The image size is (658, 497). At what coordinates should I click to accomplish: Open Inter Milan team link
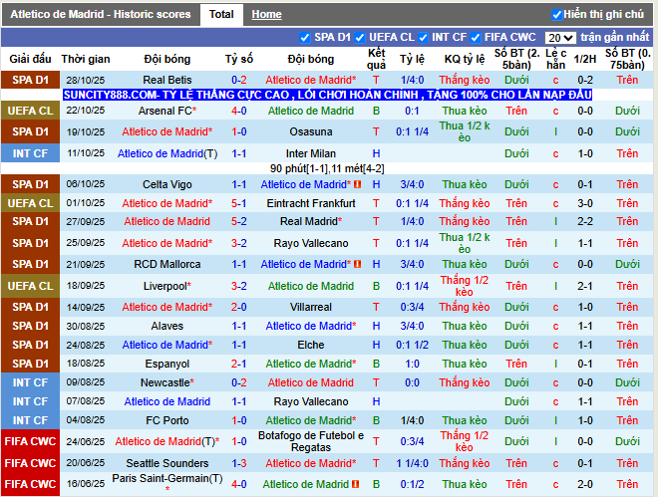(311, 153)
